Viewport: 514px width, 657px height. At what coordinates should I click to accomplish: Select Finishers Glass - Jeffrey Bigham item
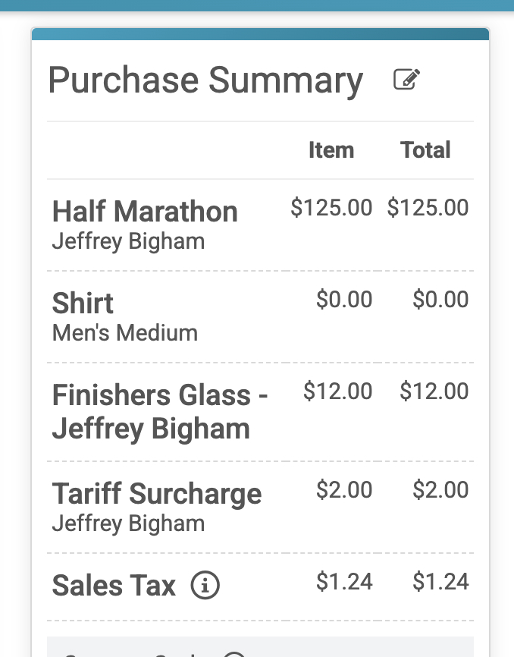(x=159, y=412)
